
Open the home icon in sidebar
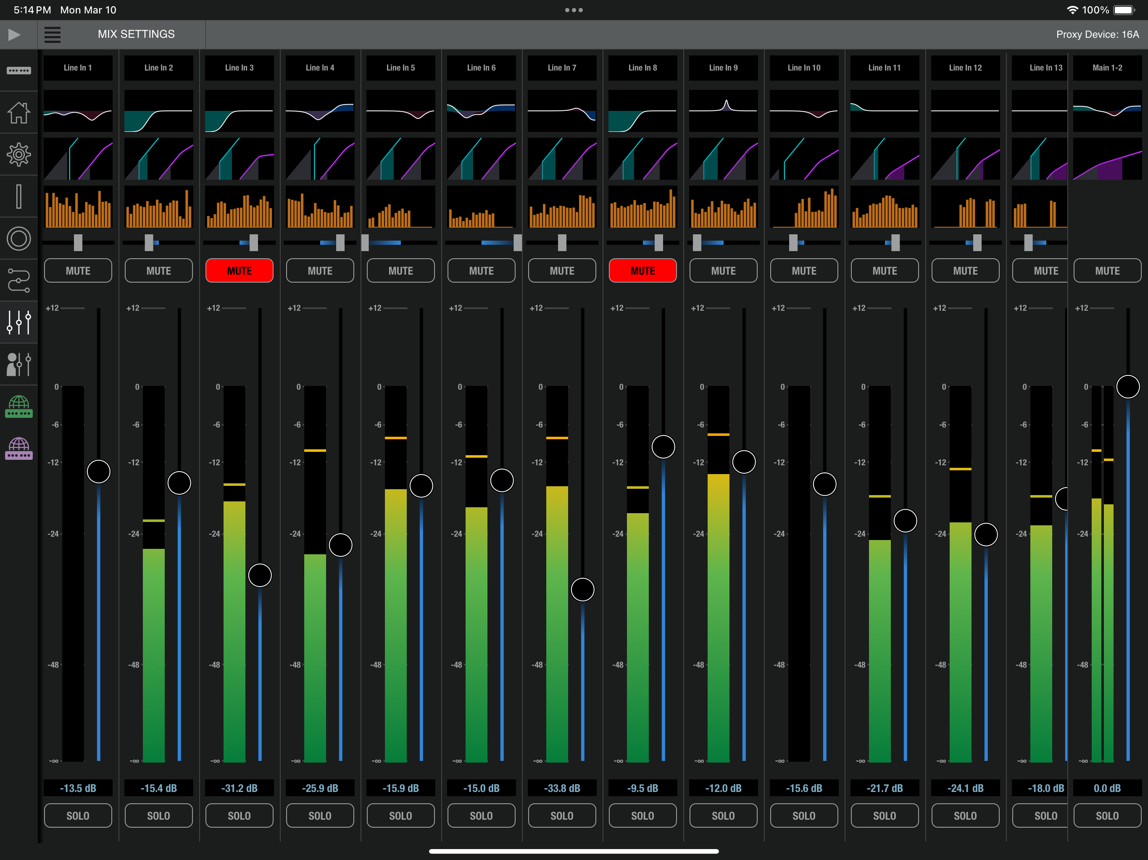[x=18, y=113]
